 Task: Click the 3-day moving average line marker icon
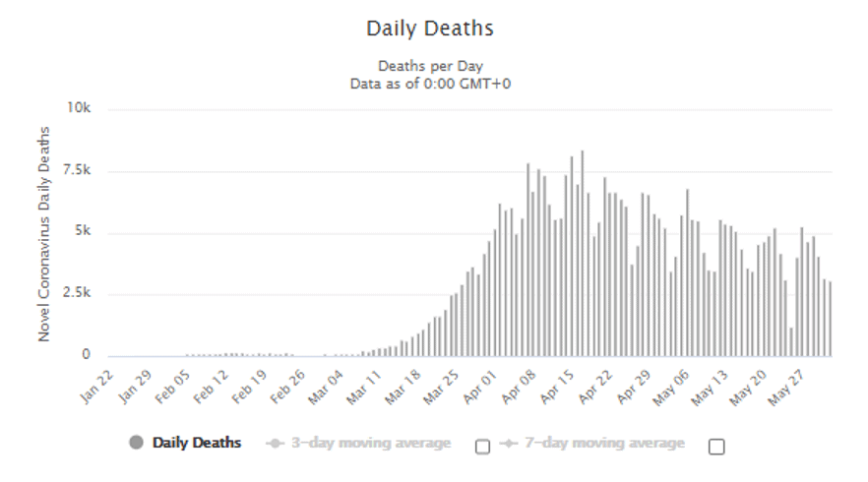click(x=276, y=444)
